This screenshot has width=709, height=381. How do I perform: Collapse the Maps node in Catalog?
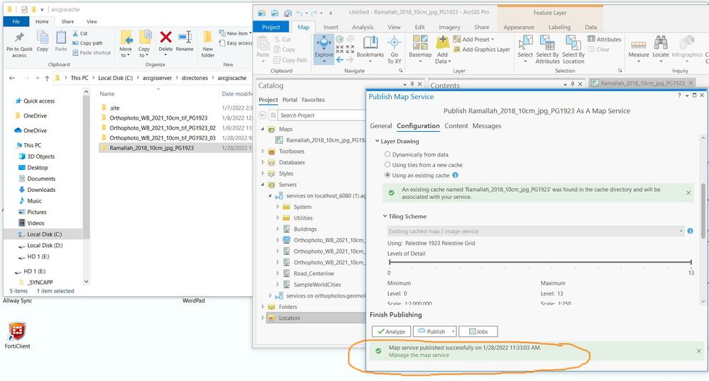tap(263, 129)
